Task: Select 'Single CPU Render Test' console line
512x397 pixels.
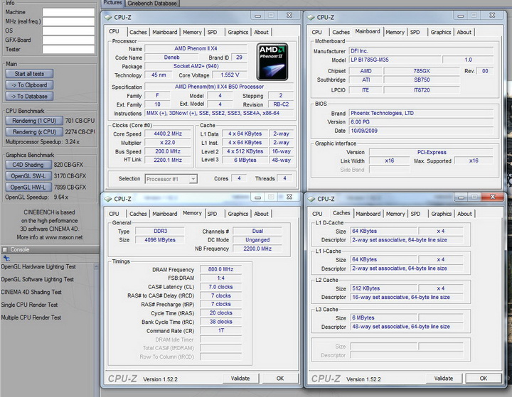Action: [x=29, y=305]
